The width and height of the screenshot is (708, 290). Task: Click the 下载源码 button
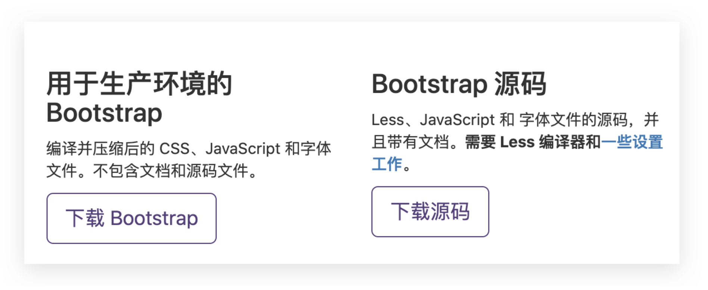[x=430, y=212]
